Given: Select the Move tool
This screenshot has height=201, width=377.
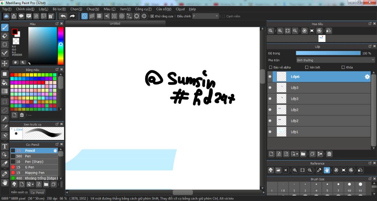Looking at the screenshot, I should tap(4, 63).
